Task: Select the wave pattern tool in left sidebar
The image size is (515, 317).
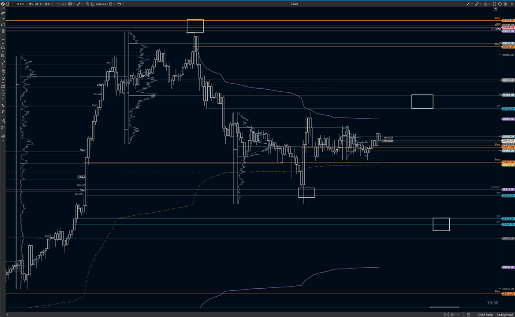Action: [x=3, y=78]
